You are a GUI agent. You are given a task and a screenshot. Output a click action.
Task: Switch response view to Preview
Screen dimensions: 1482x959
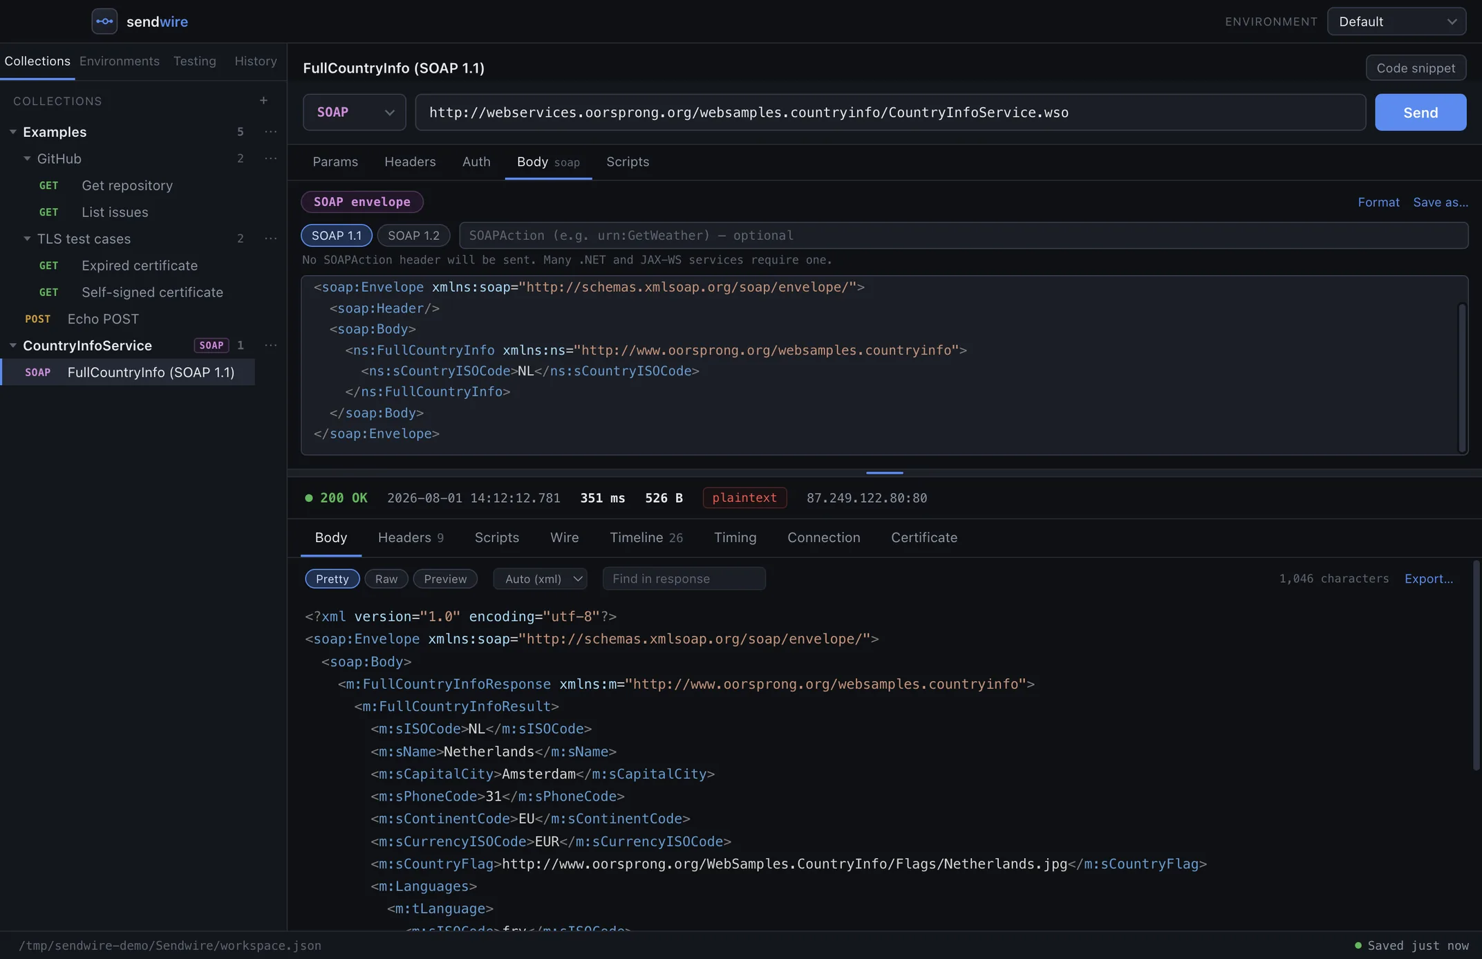[445, 579]
